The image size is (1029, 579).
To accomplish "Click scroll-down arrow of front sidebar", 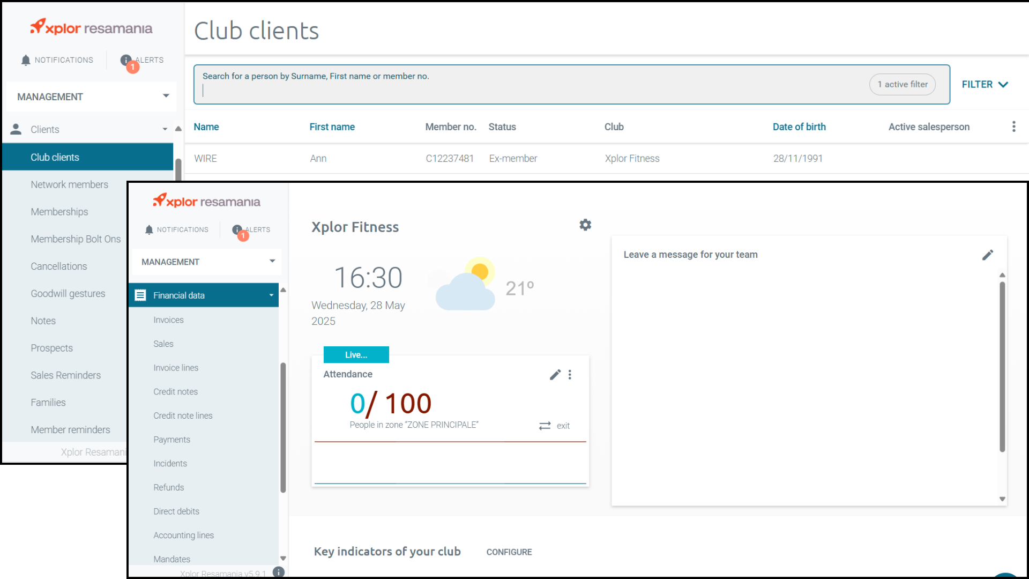I will pyautogui.click(x=283, y=559).
